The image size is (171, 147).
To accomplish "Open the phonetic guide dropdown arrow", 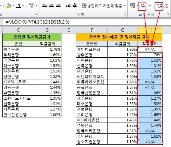I will (36, 5).
